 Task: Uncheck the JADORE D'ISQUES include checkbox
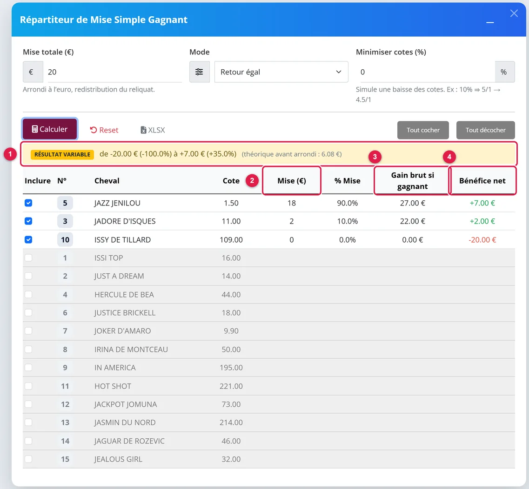coord(28,221)
